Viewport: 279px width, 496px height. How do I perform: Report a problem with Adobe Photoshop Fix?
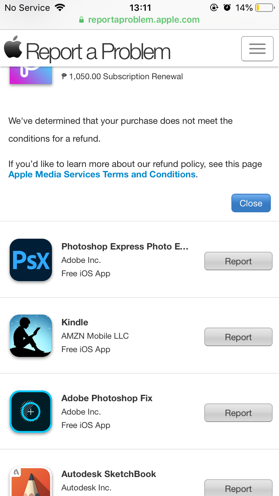tap(238, 413)
